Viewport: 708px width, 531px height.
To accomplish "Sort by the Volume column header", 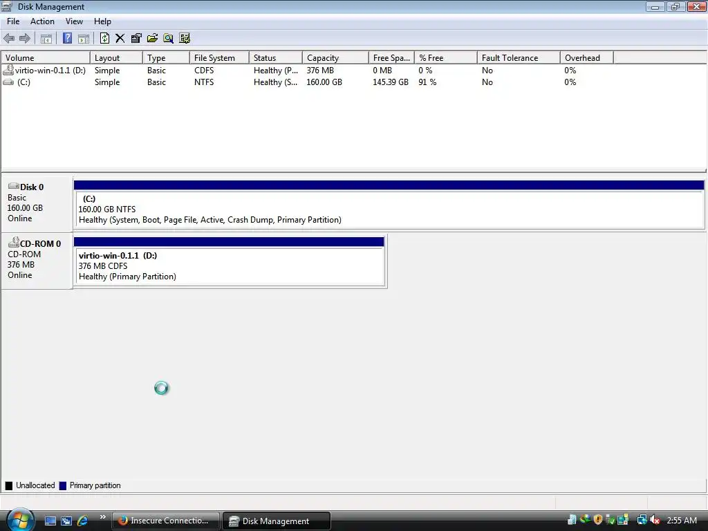I will click(46, 58).
